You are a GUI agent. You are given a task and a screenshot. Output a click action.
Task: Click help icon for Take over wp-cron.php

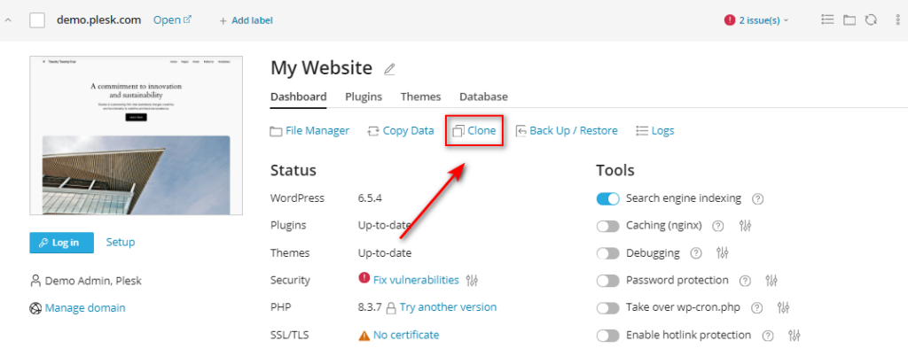(757, 308)
